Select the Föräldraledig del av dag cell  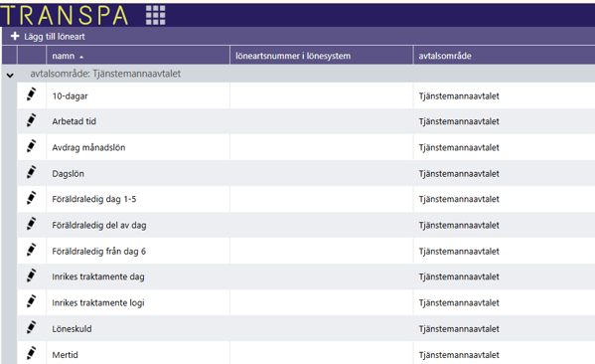[138, 225]
